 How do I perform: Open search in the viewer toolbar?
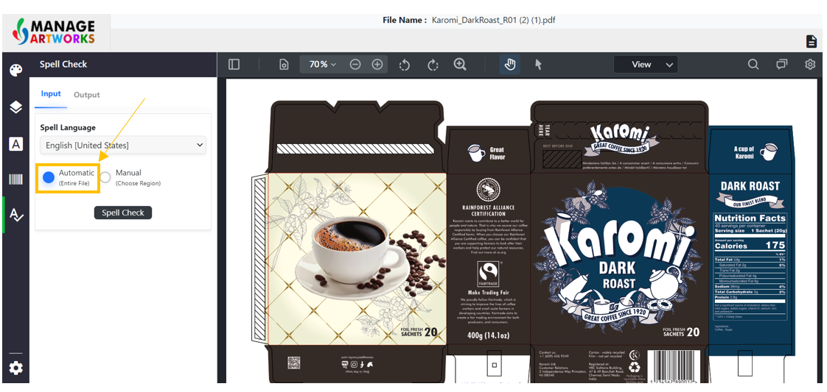click(753, 64)
